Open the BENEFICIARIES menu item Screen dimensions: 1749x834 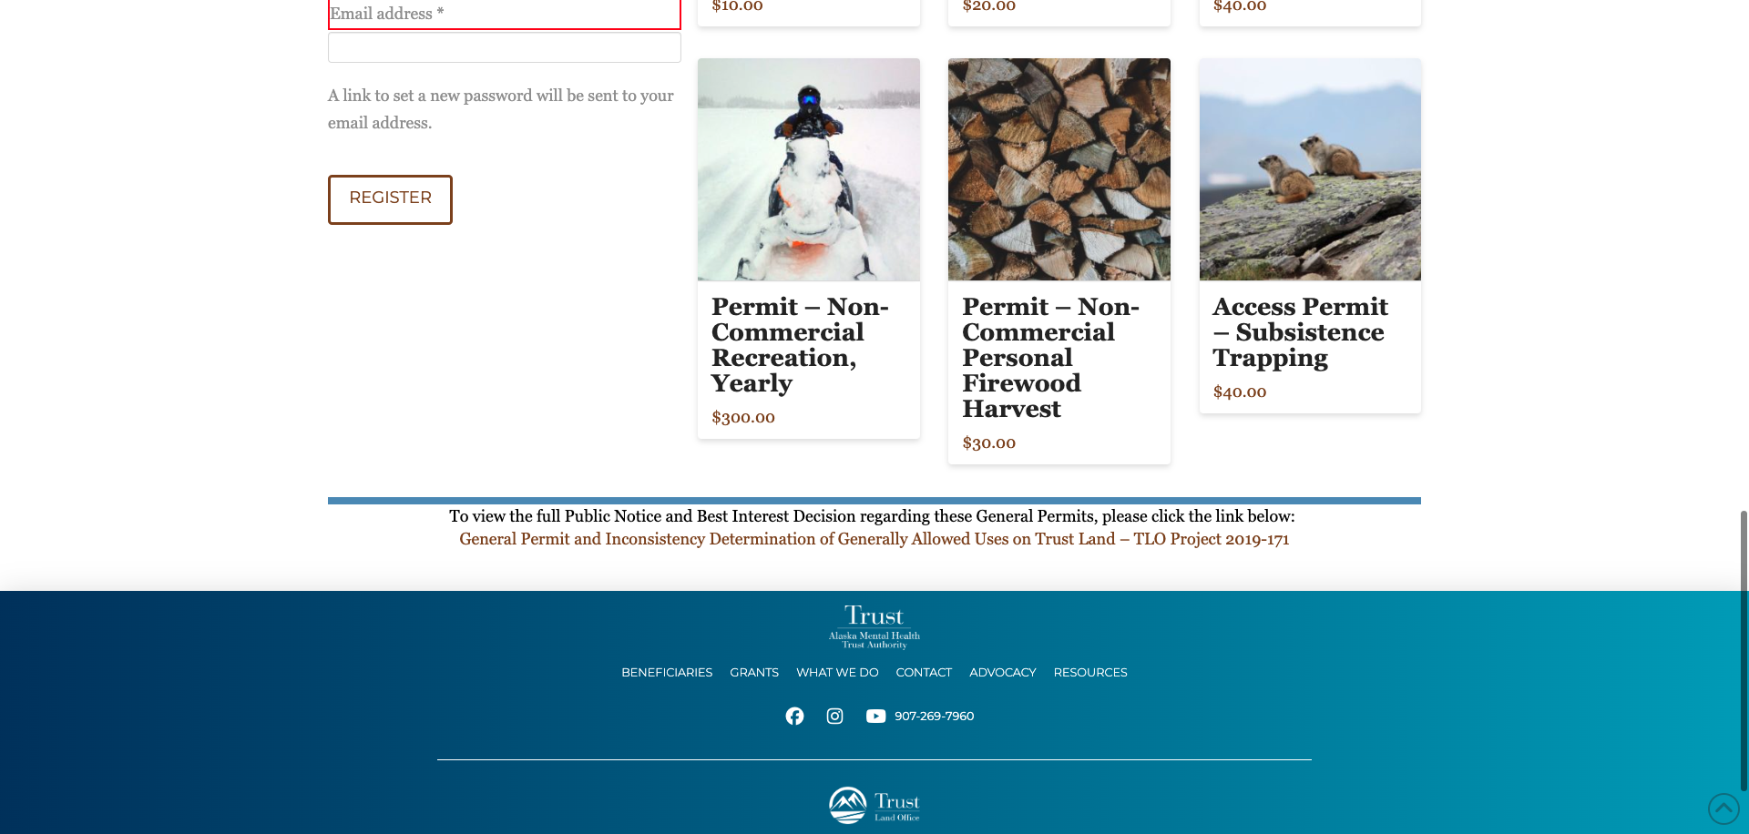667,672
